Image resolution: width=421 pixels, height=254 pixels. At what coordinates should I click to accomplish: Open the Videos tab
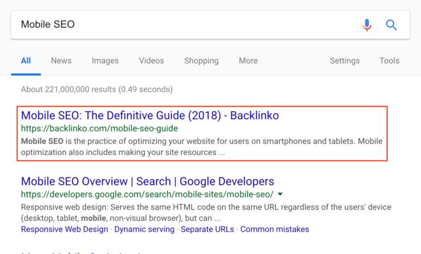(152, 61)
